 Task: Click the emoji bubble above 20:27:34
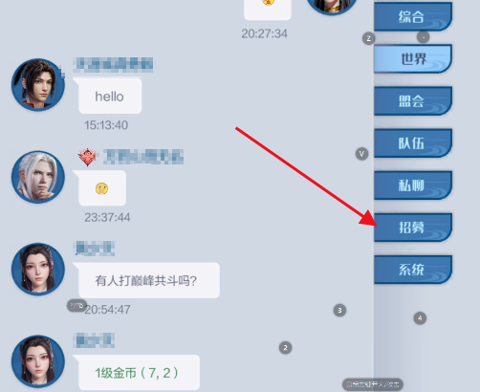(x=268, y=10)
